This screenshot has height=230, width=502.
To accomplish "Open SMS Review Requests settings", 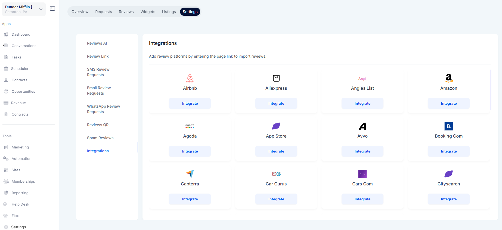I will click(98, 72).
